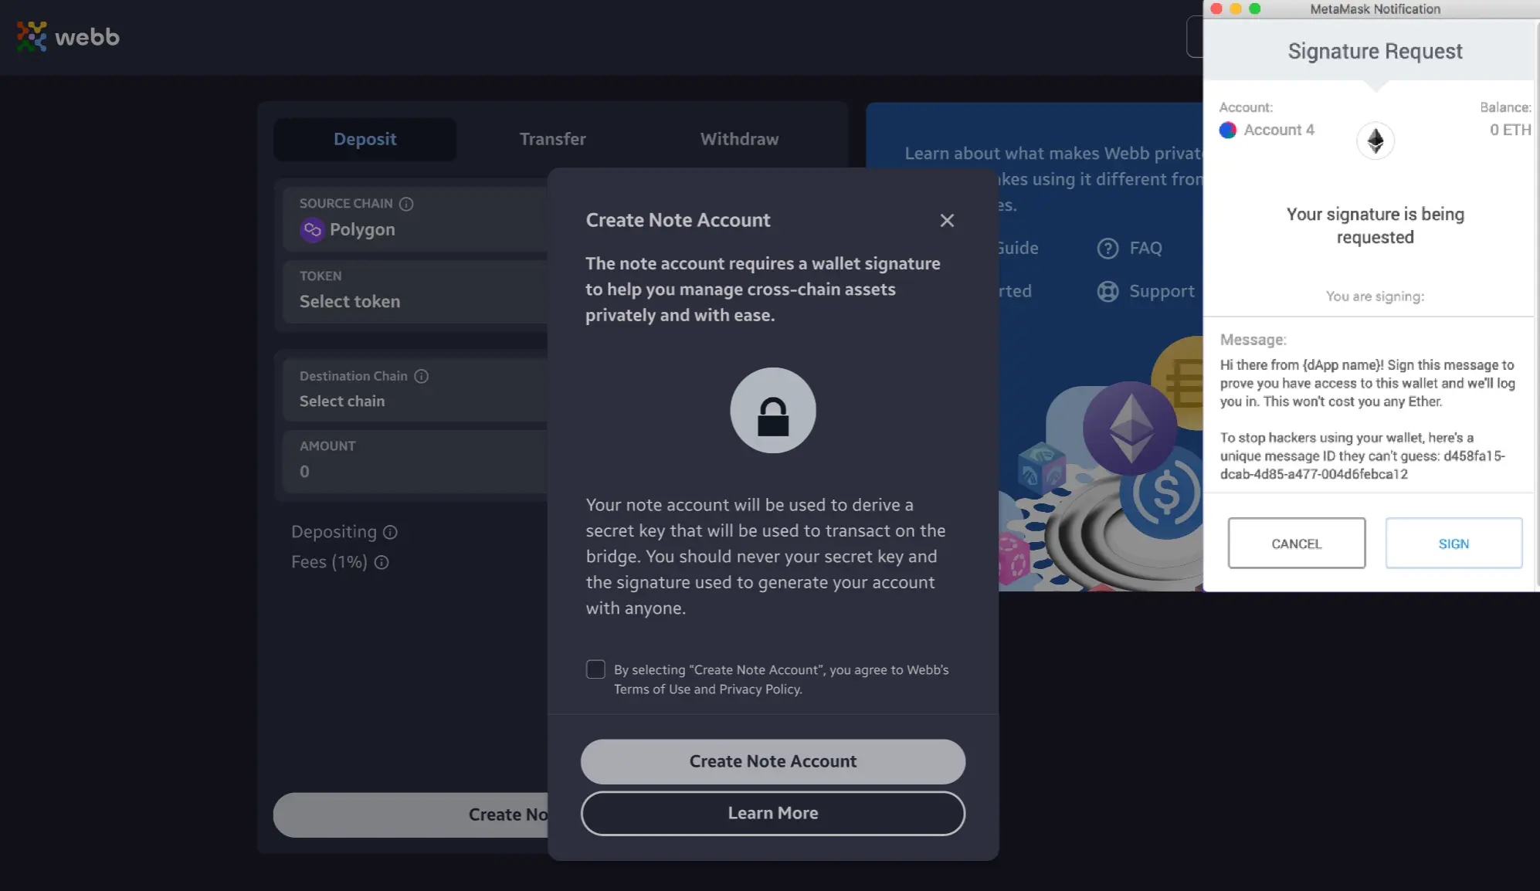Switch to the Transfer tab
The width and height of the screenshot is (1540, 891).
[552, 139]
